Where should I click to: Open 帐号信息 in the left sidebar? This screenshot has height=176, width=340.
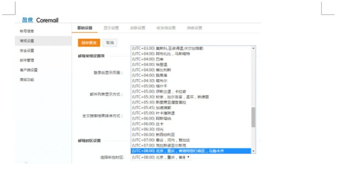27,31
